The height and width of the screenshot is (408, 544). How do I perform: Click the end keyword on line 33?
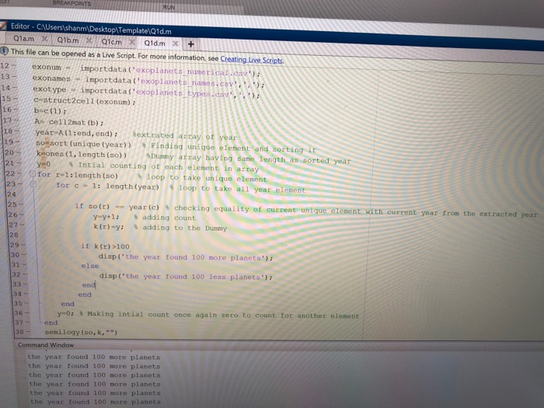click(89, 285)
